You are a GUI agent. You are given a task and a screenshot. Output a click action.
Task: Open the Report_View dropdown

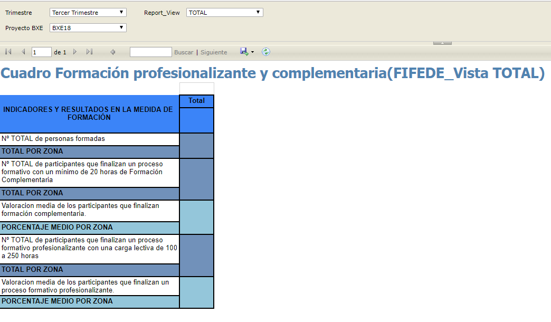224,12
